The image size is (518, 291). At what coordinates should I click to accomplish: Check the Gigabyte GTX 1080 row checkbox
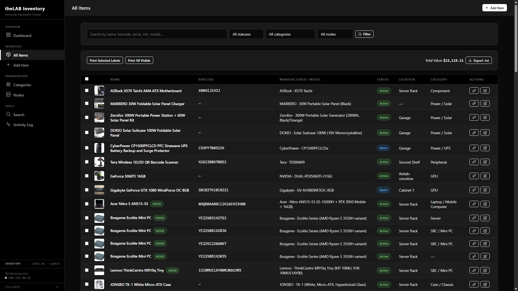(x=87, y=190)
